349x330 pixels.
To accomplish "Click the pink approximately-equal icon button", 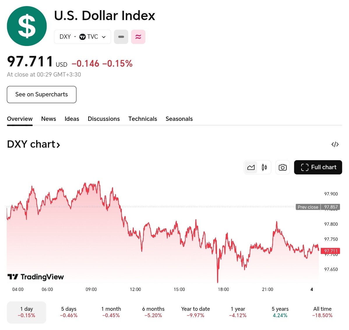I will tap(138, 37).
